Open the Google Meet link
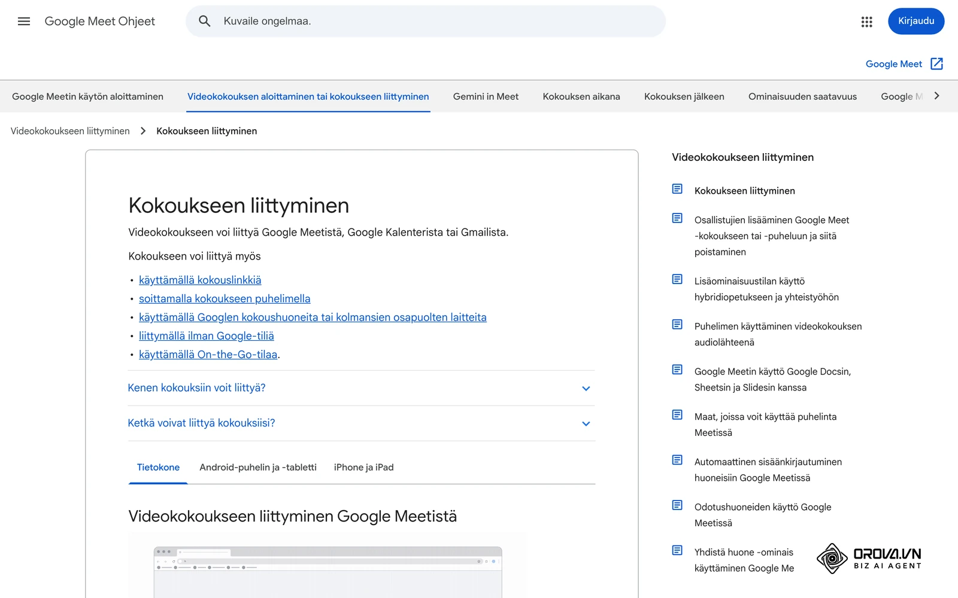 click(894, 64)
